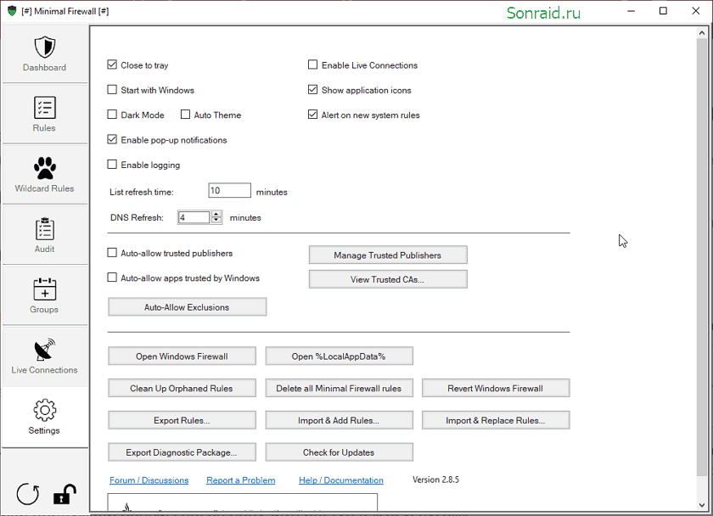Open the Dashboard shield icon
The width and height of the screenshot is (713, 516).
[44, 48]
